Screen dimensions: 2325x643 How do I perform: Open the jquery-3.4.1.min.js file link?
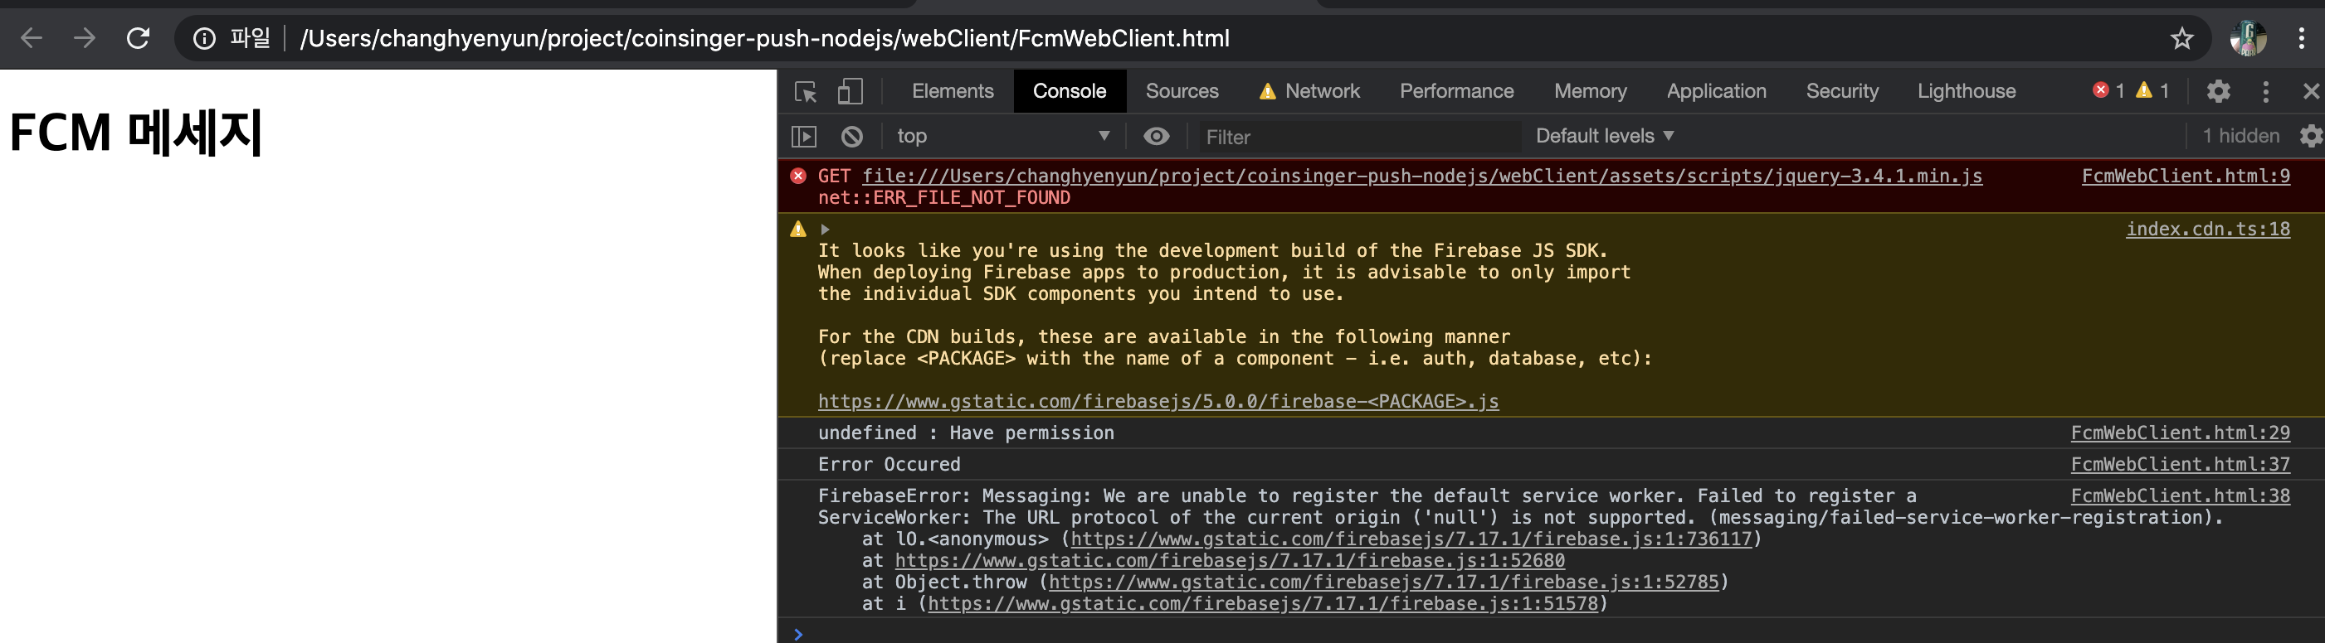[1421, 176]
